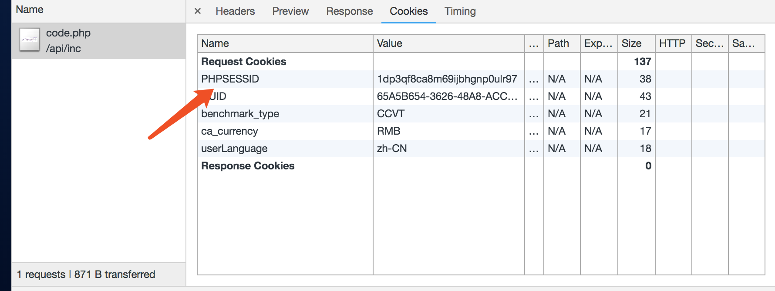Viewport: 775px width, 291px height.
Task: Click the code.php image thumbnail icon
Action: [x=30, y=40]
